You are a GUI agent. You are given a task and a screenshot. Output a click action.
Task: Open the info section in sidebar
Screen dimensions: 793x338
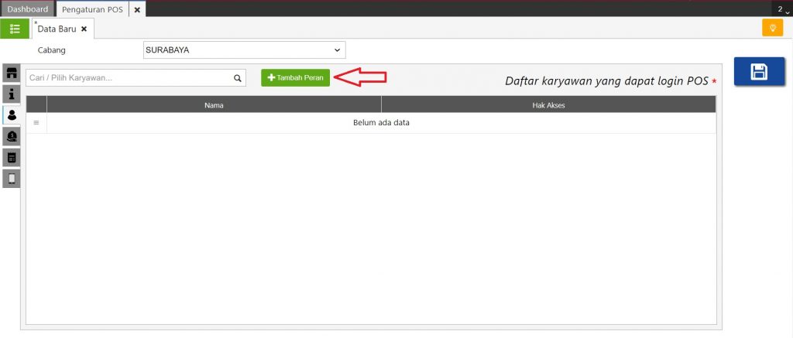click(12, 94)
